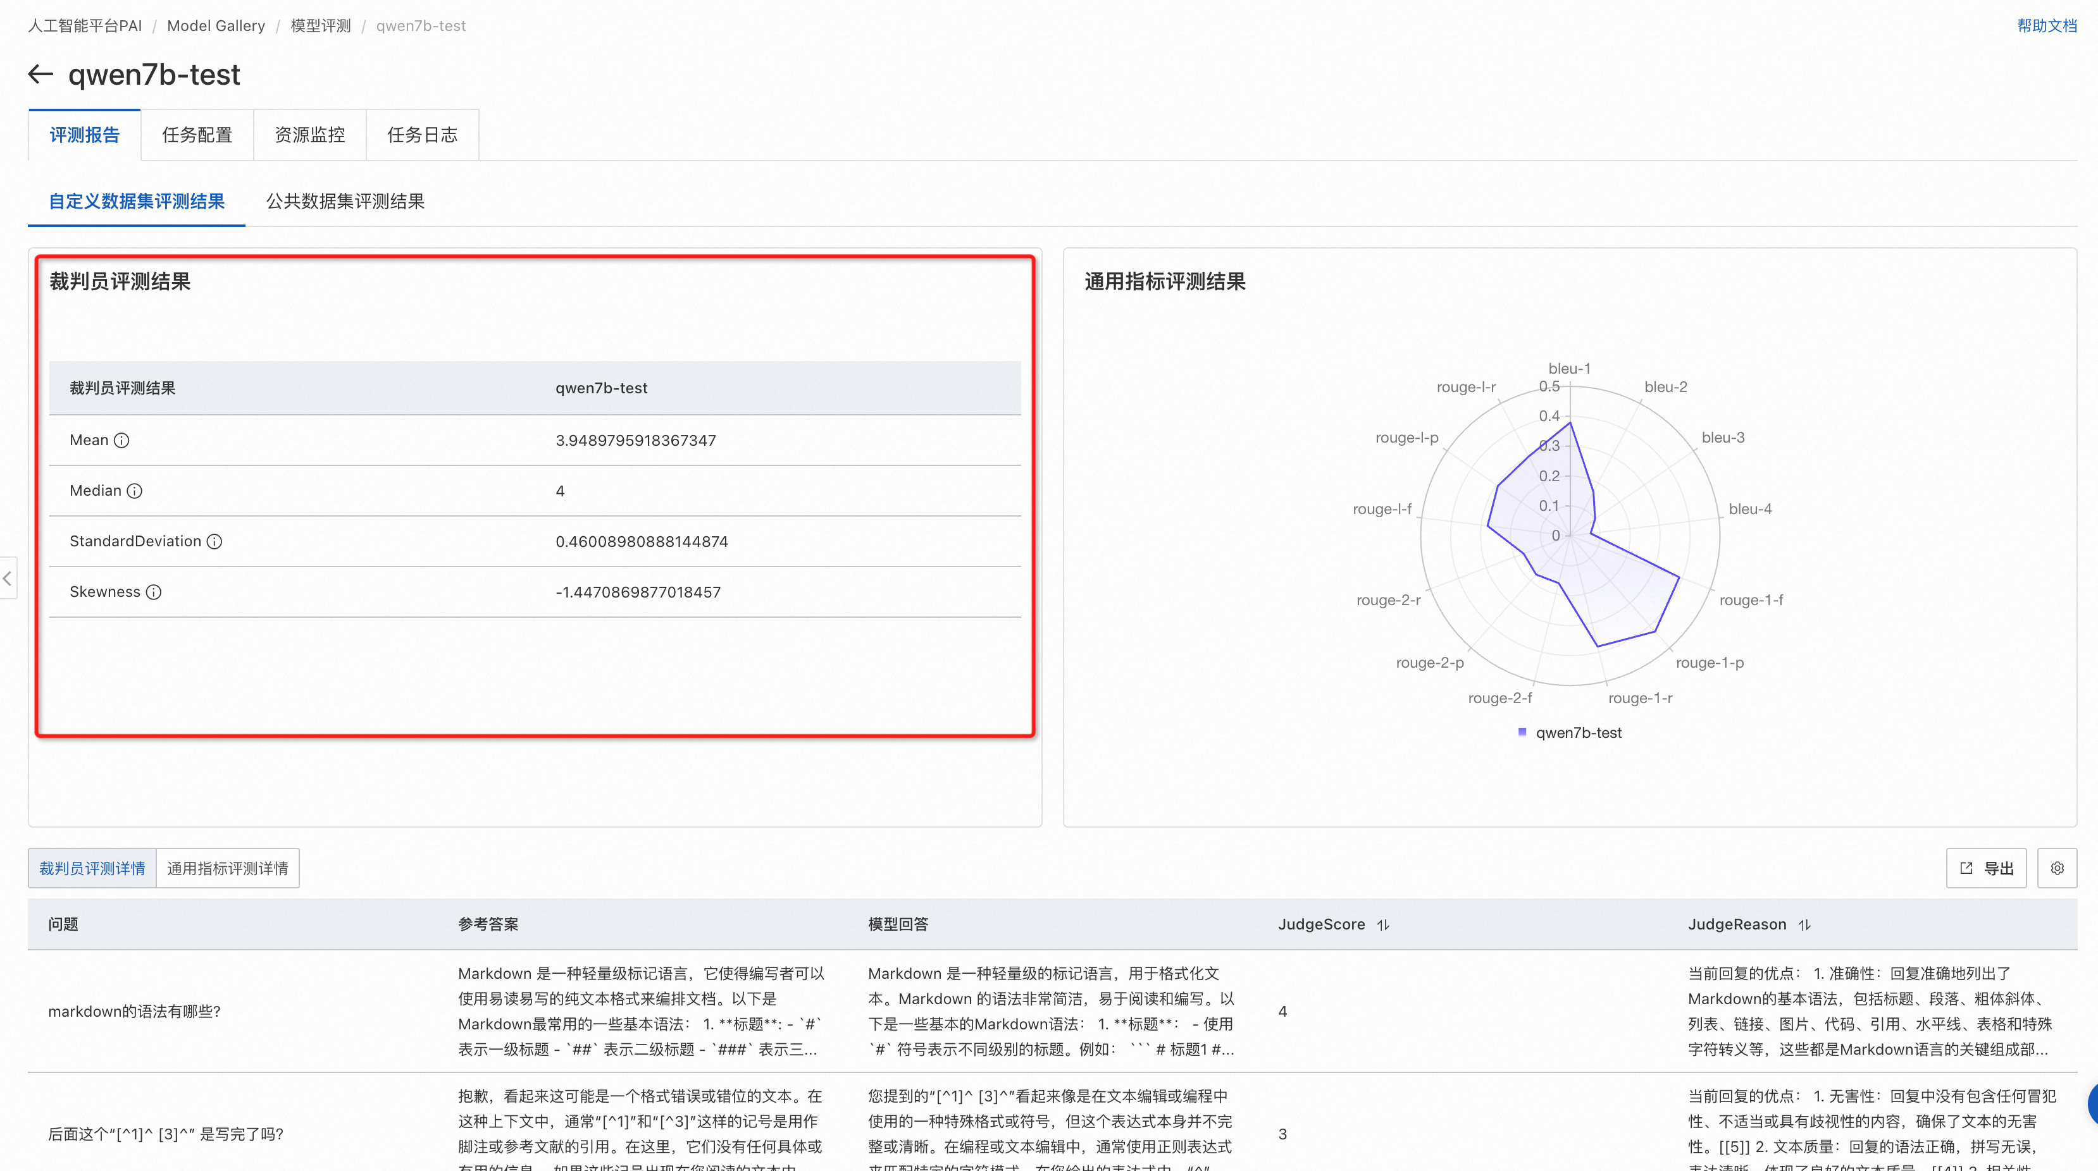Click the question 'markdown的语法有哪些?'
This screenshot has height=1171, width=2098.
click(x=134, y=1010)
